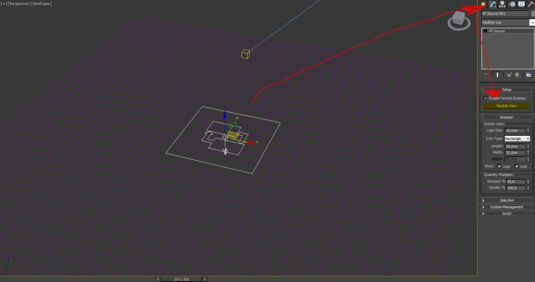Open the Create command panel tab

tap(484, 4)
